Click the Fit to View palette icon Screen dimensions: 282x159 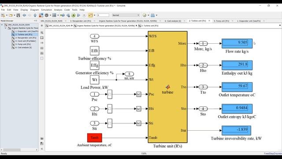(x=42, y=38)
